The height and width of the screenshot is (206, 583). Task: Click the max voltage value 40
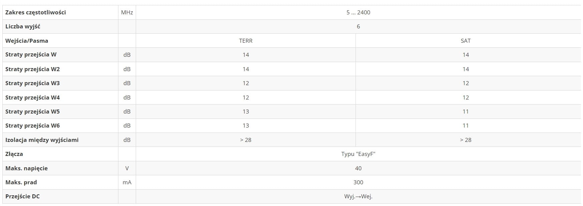click(358, 168)
